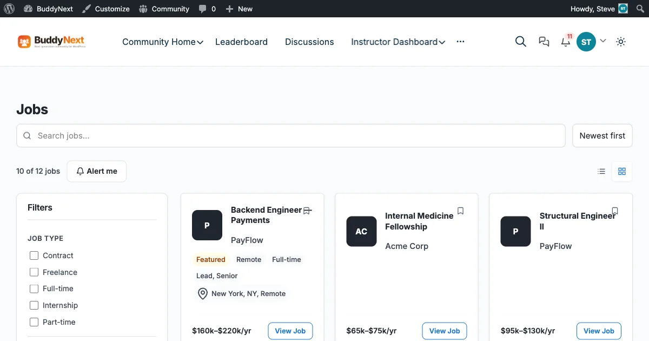This screenshot has height=341, width=649.
Task: Click Acme Corp company name
Action: (407, 246)
